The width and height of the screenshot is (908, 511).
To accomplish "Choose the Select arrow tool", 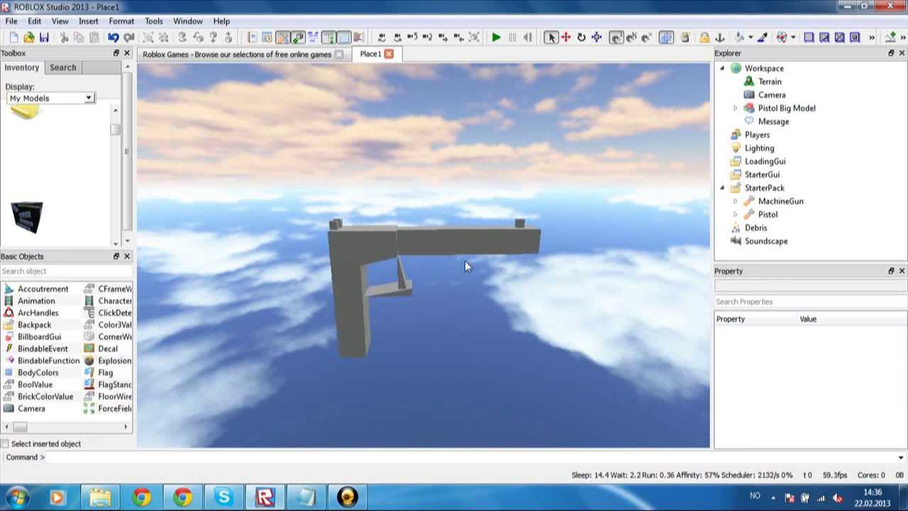I will coord(551,38).
